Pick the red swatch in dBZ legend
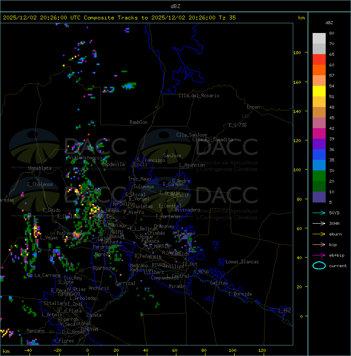This screenshot has height=356, width=351. (x=319, y=59)
